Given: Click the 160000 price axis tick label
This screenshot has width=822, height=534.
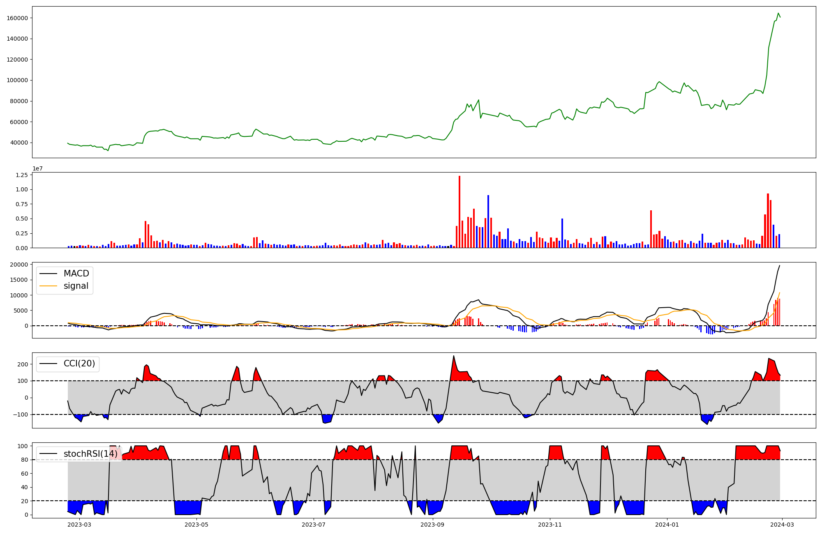Looking at the screenshot, I should tap(17, 18).
